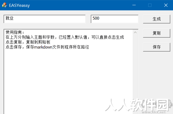Focus the topic input field containing 就业

[45, 19]
